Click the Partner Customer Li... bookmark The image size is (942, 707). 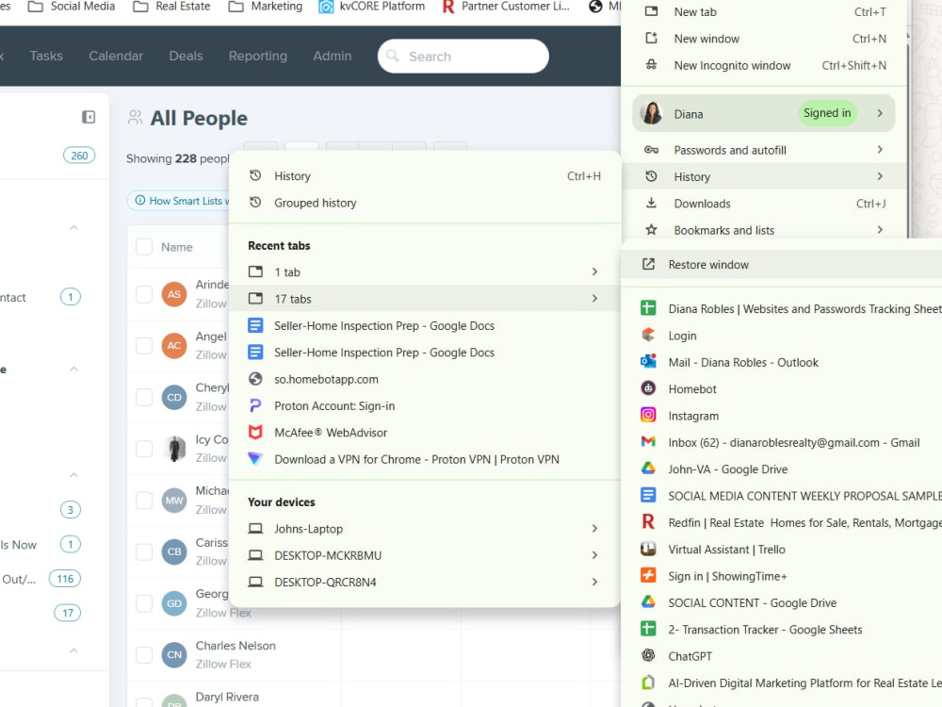pyautogui.click(x=506, y=7)
